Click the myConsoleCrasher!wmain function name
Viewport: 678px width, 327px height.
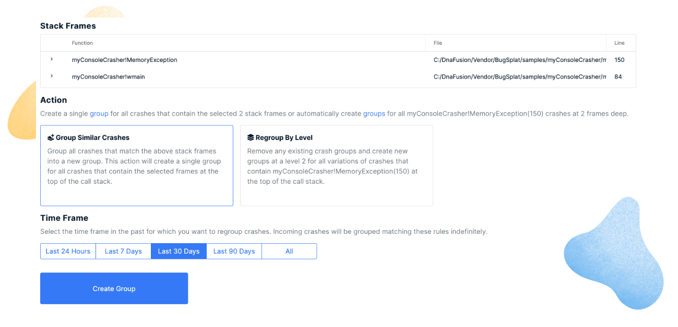(109, 77)
